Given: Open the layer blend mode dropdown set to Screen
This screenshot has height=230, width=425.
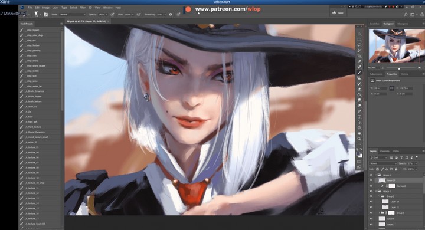Looking at the screenshot, I should tap(383, 163).
